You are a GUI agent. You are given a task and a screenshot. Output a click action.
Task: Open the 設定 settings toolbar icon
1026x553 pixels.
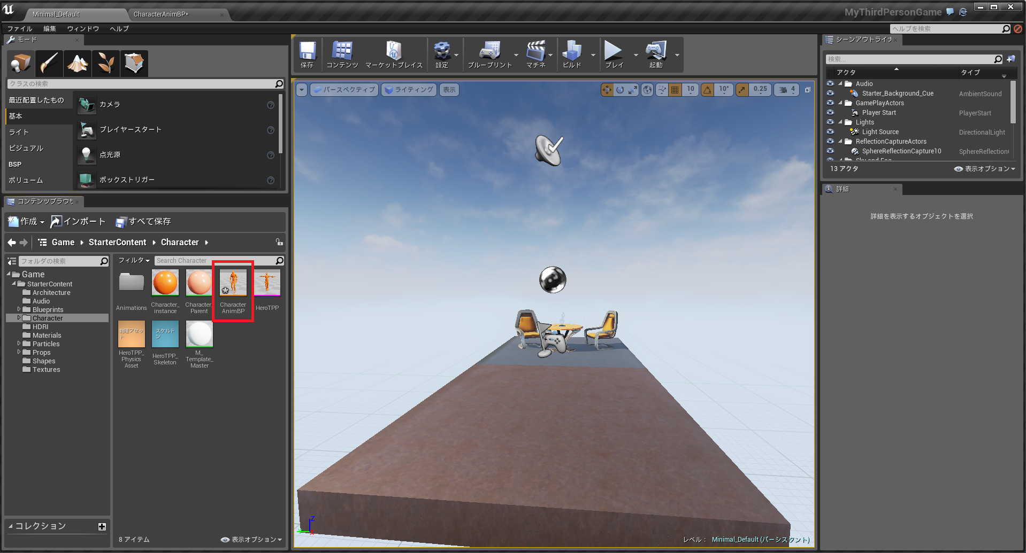(x=442, y=54)
